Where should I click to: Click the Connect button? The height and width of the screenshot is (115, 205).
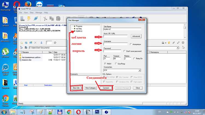click(x=106, y=88)
